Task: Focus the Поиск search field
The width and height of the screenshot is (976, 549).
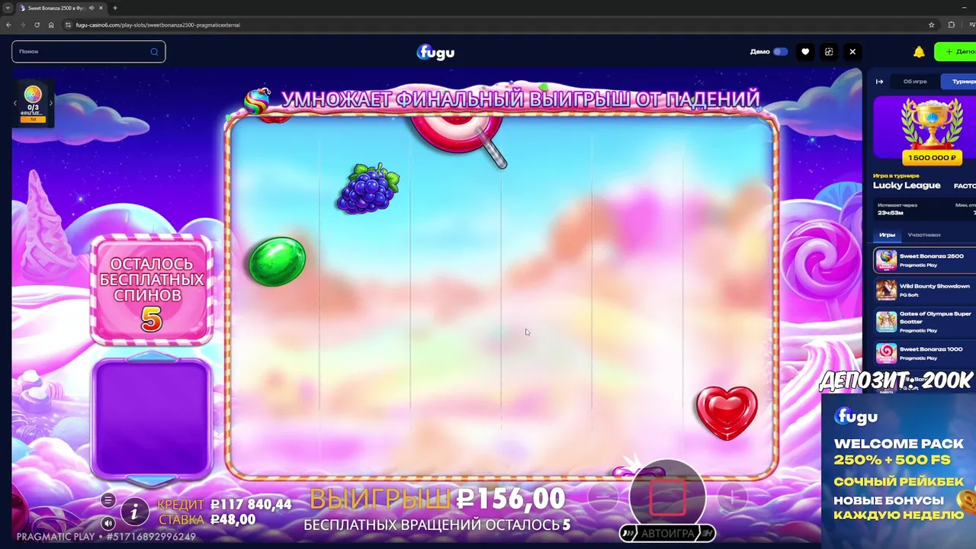Action: pos(88,52)
